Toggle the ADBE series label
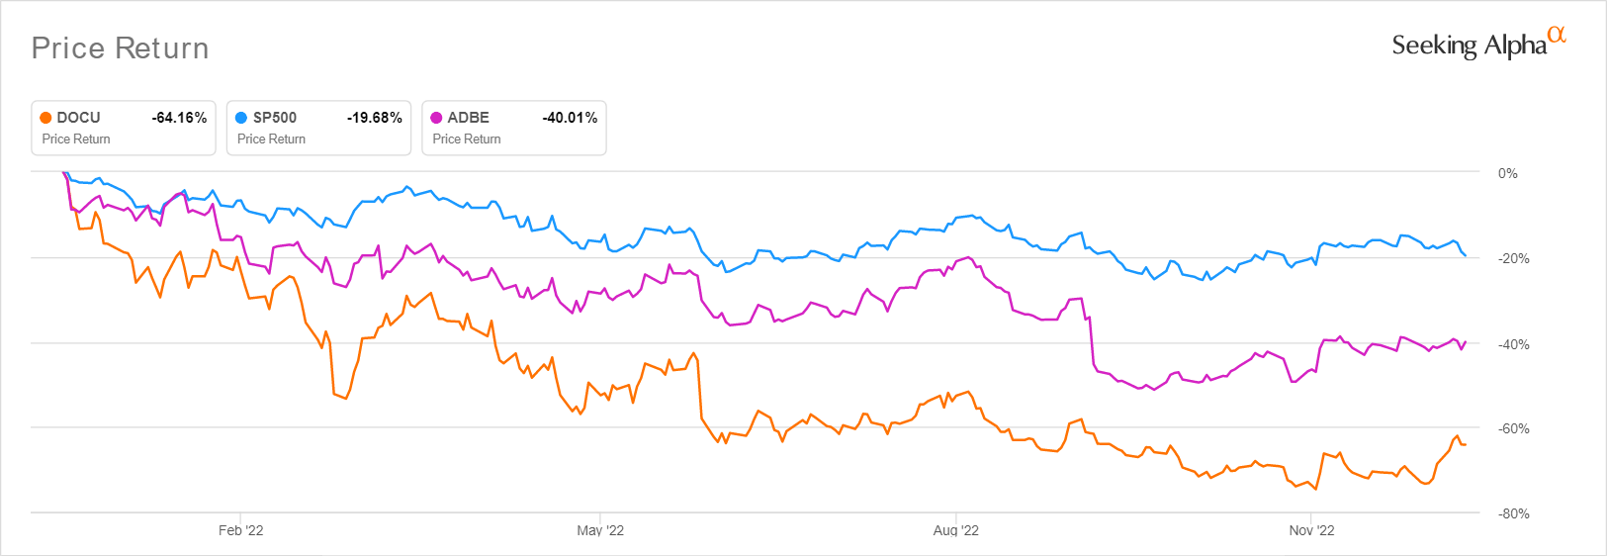The image size is (1607, 556). click(468, 118)
